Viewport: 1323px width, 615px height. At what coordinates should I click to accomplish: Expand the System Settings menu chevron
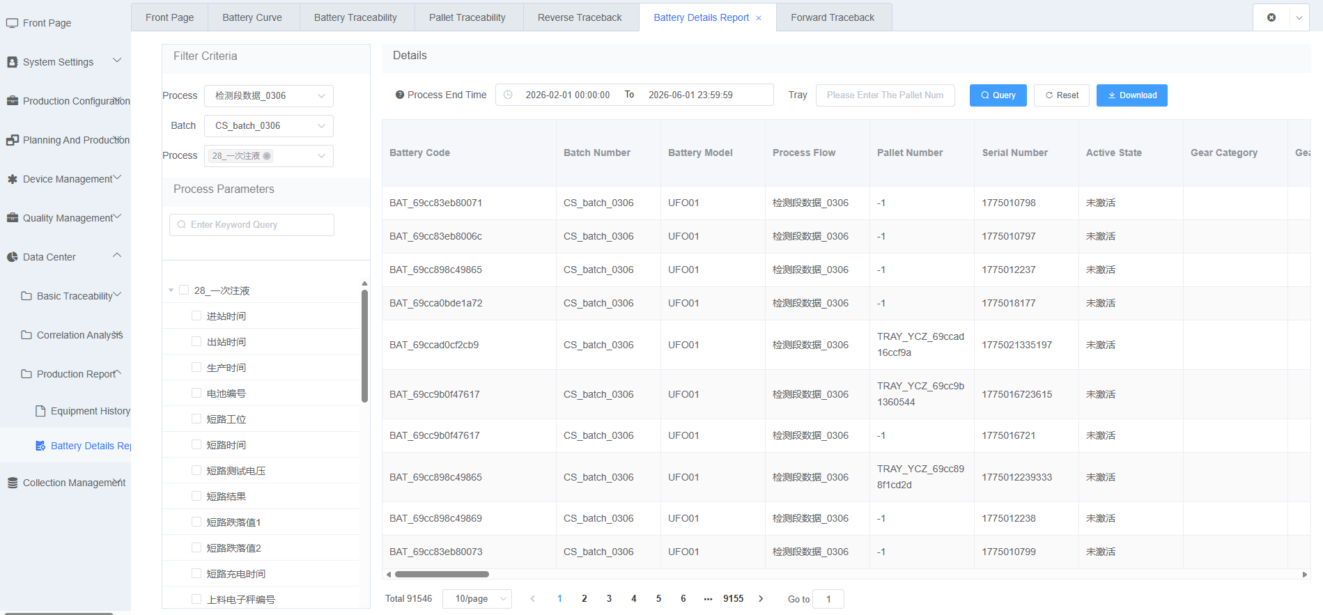click(117, 61)
